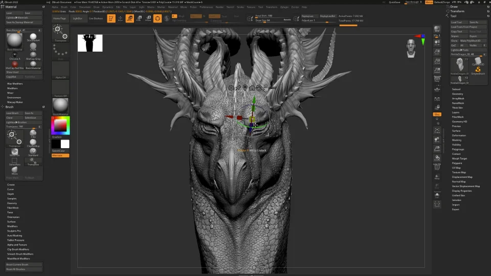
Task: Select the MatCap Red Wax material
Action: click(x=14, y=65)
